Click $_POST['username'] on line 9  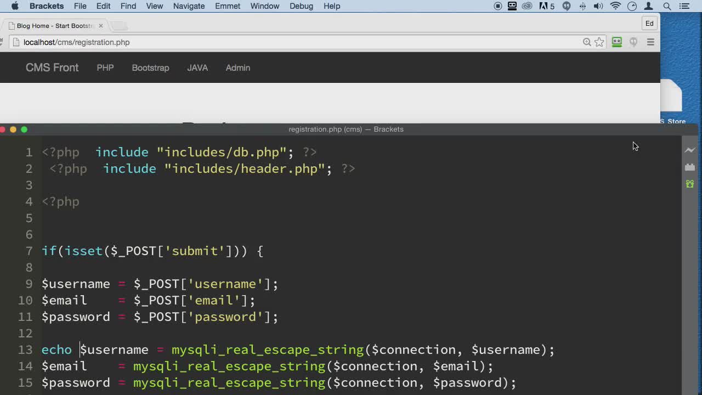click(x=202, y=284)
